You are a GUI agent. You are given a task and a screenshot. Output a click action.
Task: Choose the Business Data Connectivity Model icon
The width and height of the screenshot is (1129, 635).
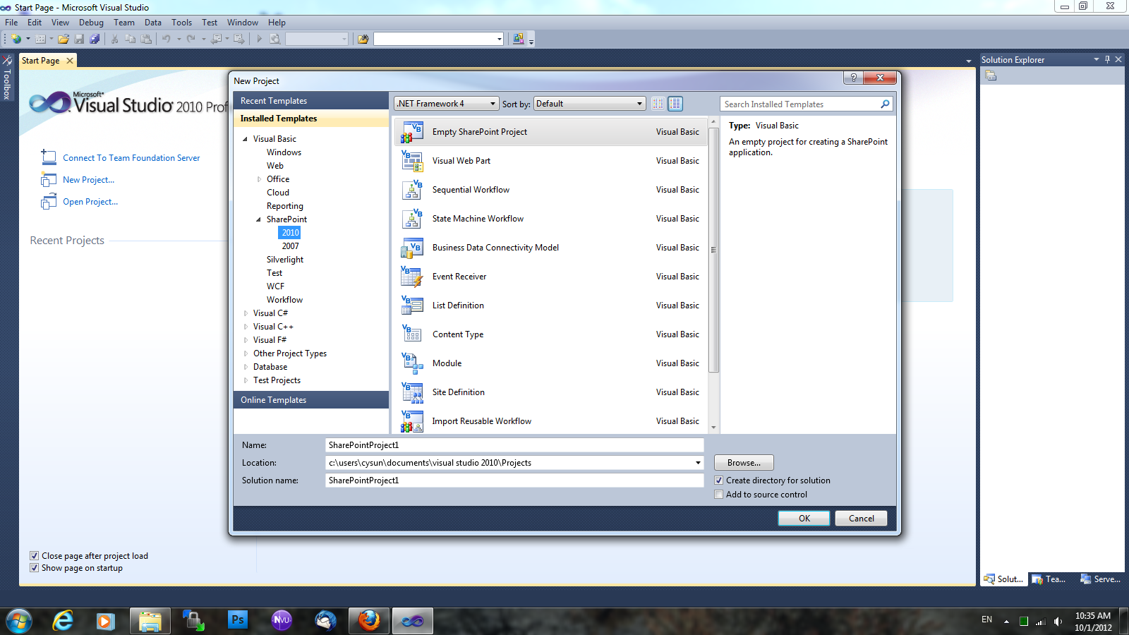[x=411, y=248]
